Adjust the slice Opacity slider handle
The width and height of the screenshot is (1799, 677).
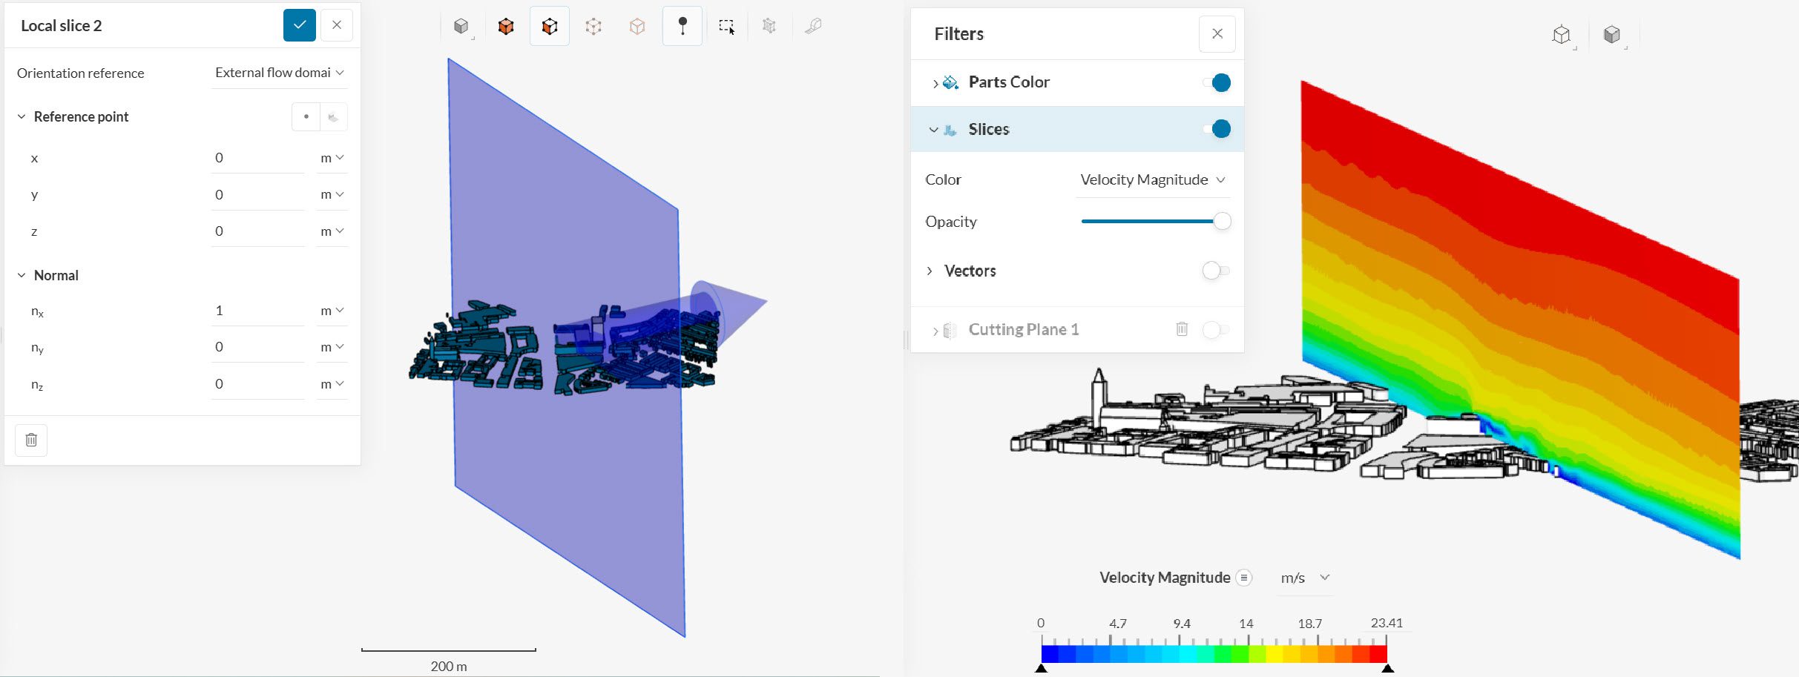[x=1222, y=222]
